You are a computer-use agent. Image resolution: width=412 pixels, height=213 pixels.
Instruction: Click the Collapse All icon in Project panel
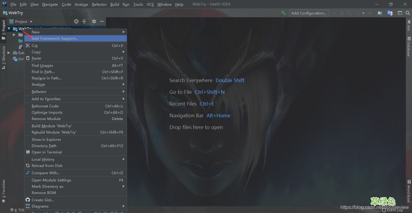84,21
